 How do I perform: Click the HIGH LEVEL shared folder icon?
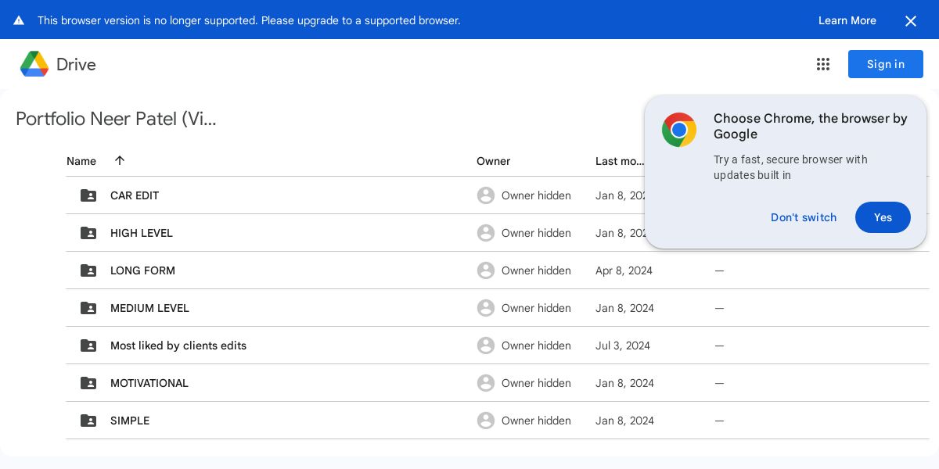click(x=88, y=233)
